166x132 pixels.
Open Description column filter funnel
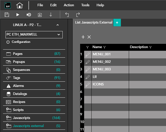(151, 47)
